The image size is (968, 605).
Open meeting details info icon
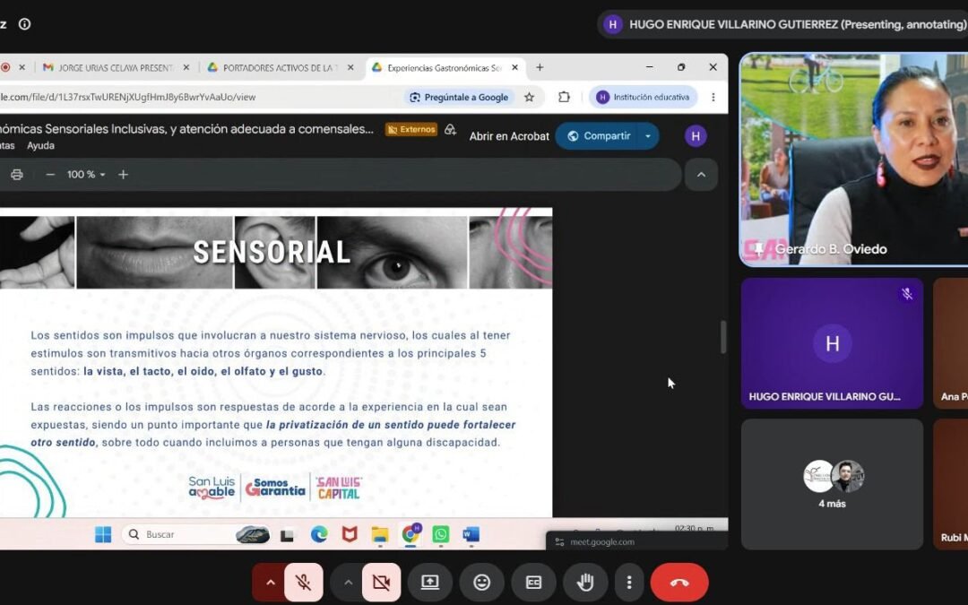pos(25,24)
